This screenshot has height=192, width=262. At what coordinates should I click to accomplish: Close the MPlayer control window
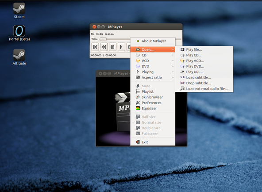pos(94,26)
